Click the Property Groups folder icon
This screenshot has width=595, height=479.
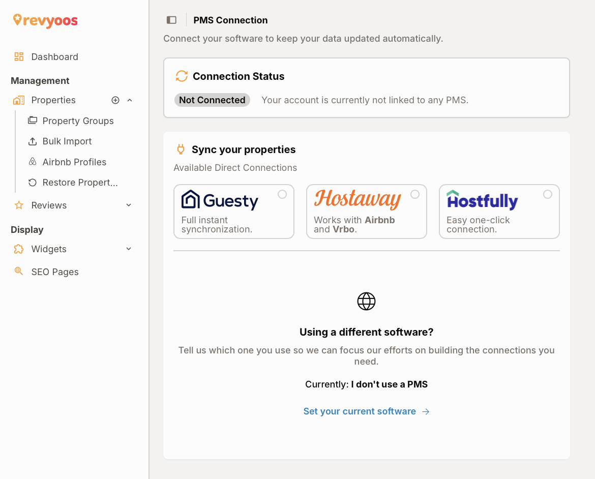point(33,121)
